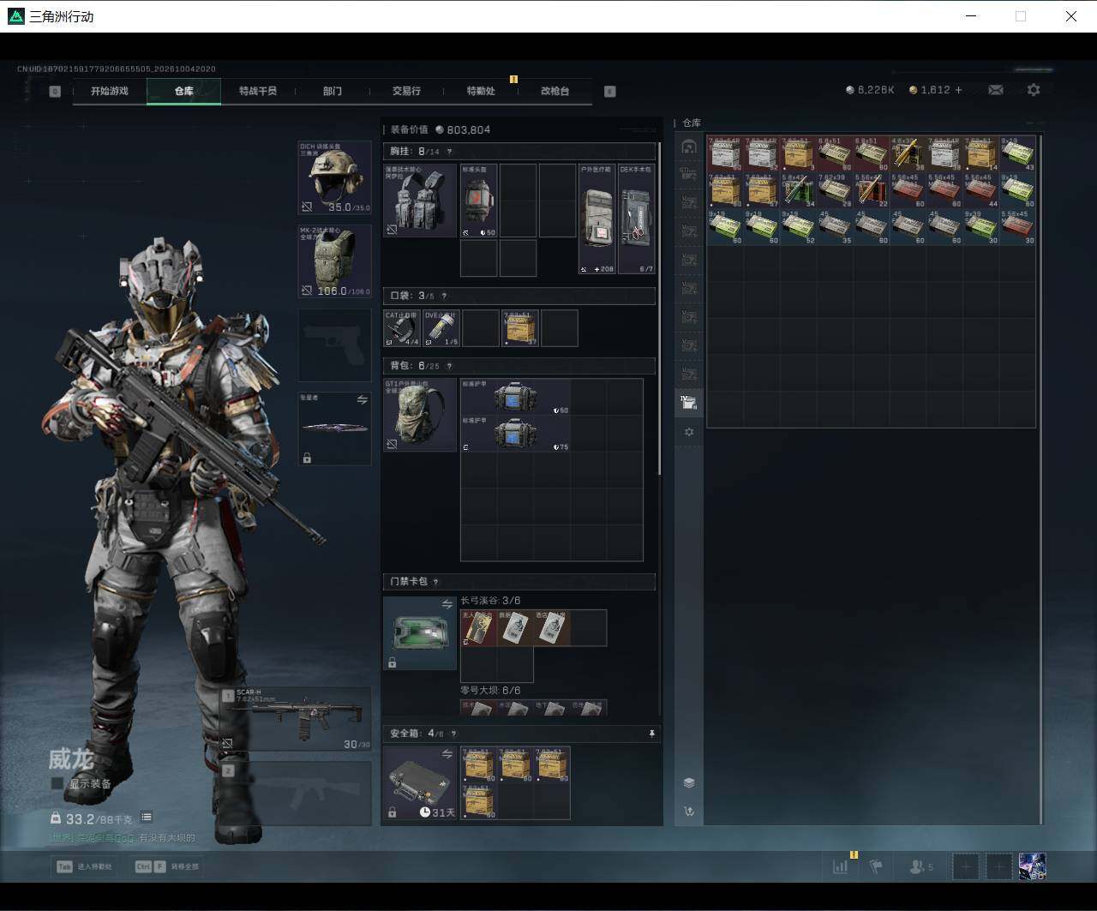Select the top safe-box category icon in warehouse sidebar
This screenshot has height=911, width=1097.
[x=689, y=147]
